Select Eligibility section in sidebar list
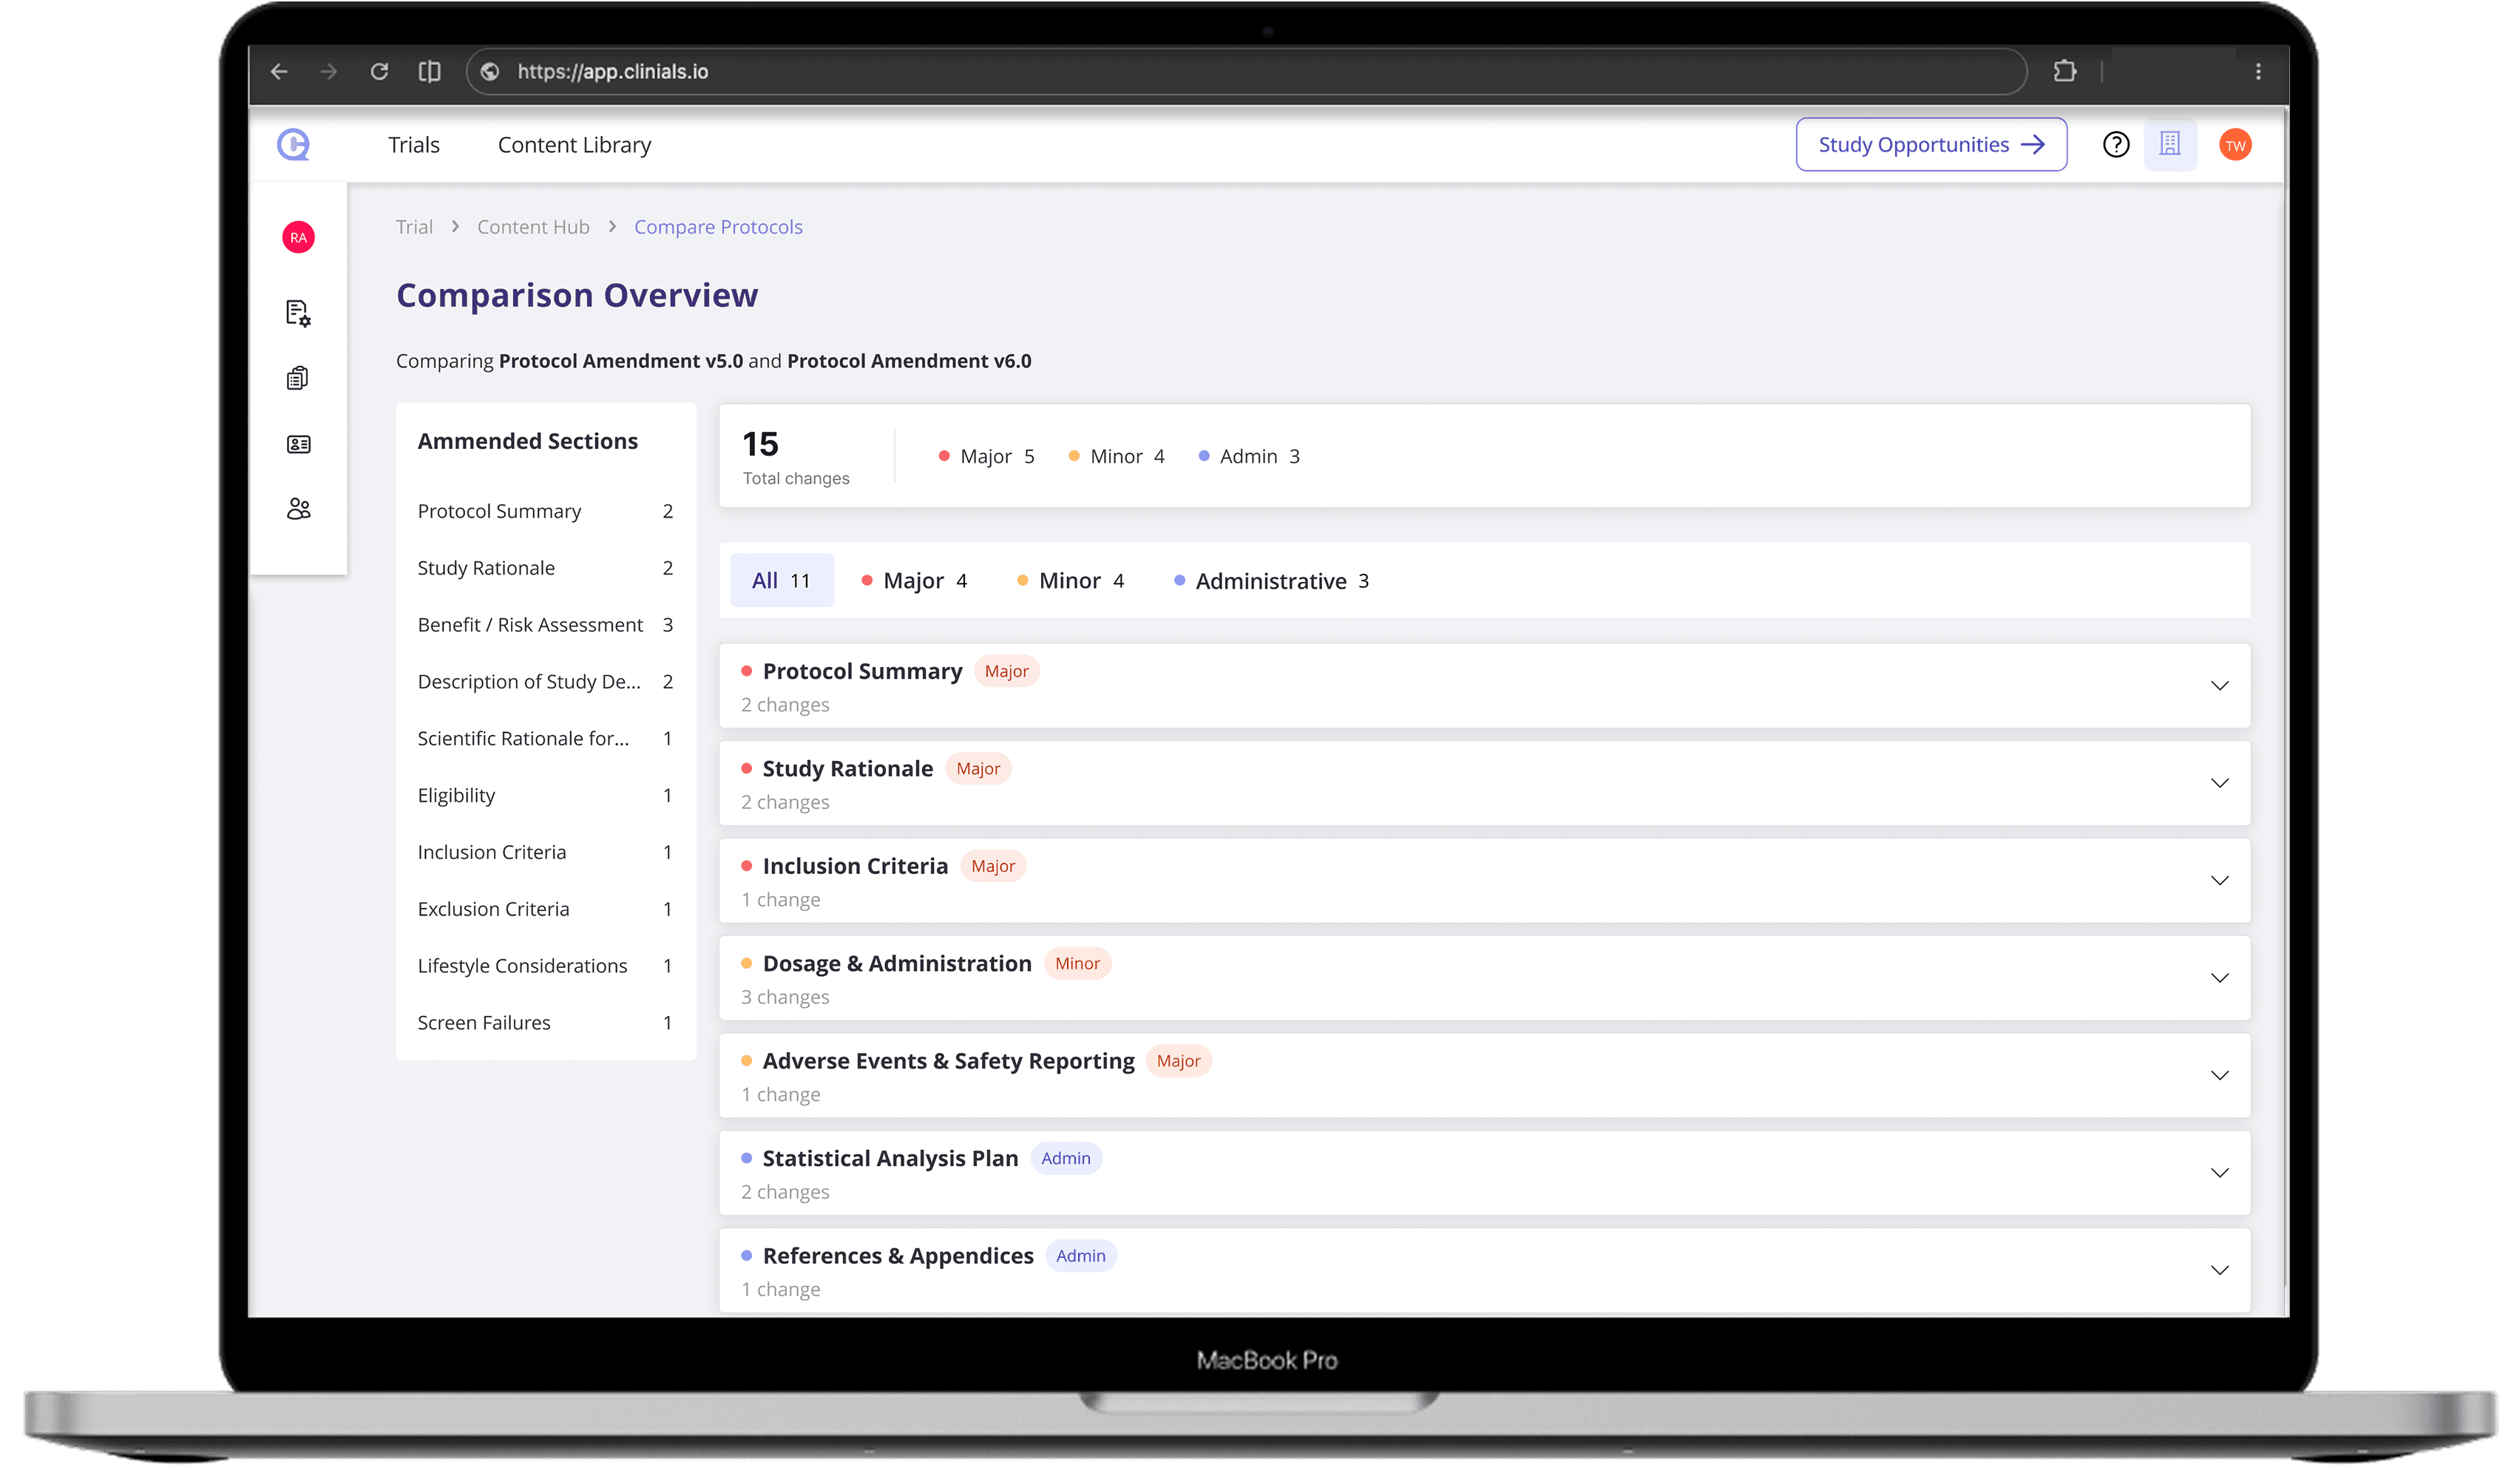 click(545, 796)
